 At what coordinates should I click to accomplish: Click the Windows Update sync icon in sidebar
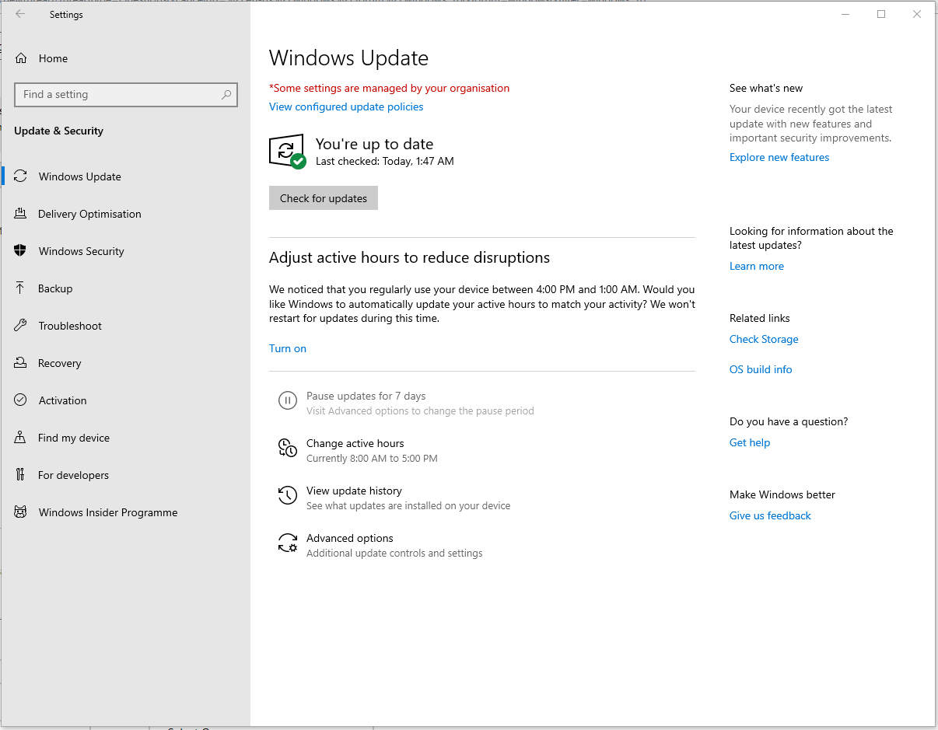click(21, 176)
